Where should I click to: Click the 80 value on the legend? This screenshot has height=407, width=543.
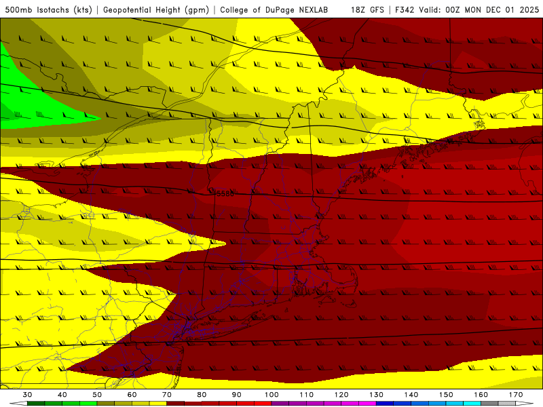coord(202,395)
